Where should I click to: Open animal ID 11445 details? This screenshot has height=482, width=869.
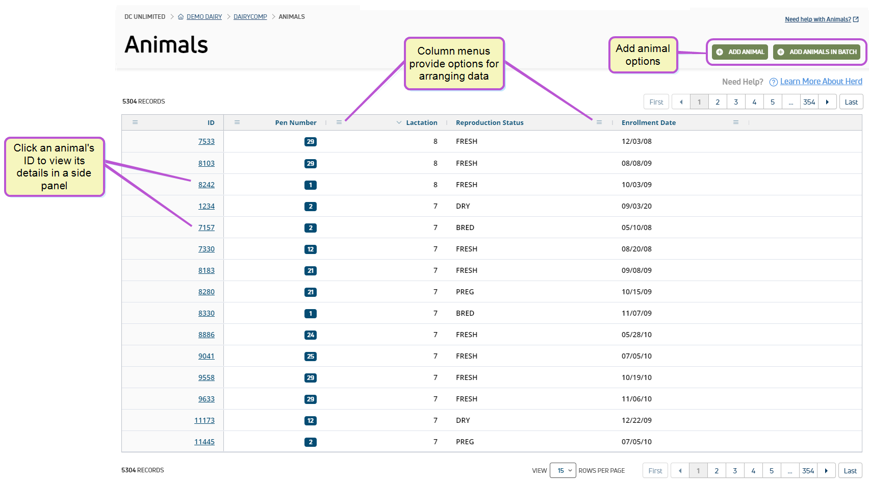205,442
